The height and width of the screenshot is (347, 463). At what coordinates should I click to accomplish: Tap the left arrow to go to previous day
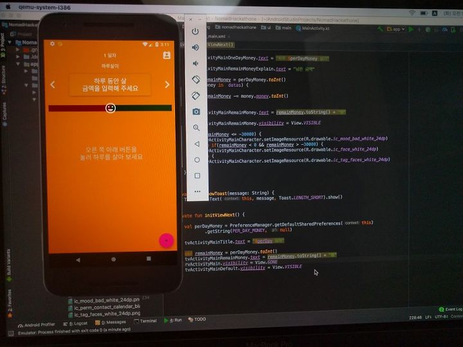point(53,85)
